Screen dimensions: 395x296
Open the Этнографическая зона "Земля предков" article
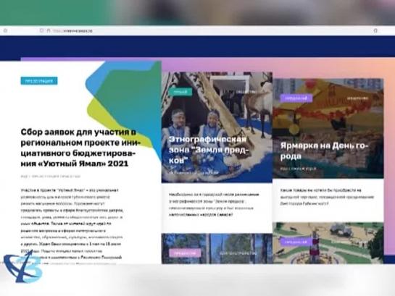209,150
